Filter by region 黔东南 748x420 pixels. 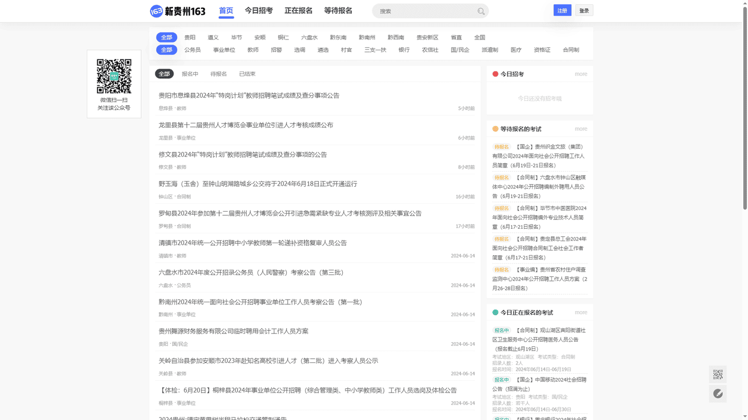(x=338, y=37)
